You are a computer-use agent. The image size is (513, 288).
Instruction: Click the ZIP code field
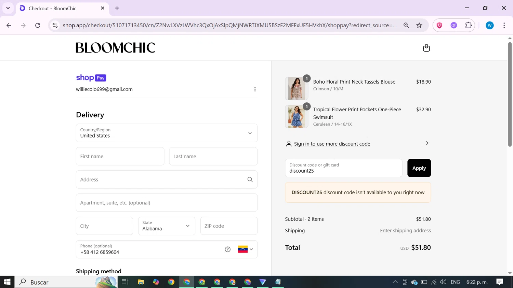229,226
